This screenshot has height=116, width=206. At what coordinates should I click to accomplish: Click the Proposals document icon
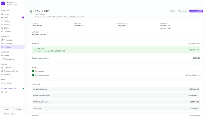point(2,40)
